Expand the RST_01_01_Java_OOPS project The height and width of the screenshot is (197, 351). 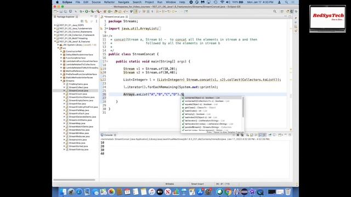55,25
